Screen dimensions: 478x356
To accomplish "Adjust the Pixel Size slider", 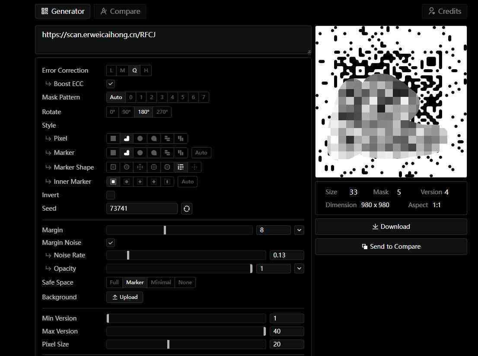I will pos(186,344).
